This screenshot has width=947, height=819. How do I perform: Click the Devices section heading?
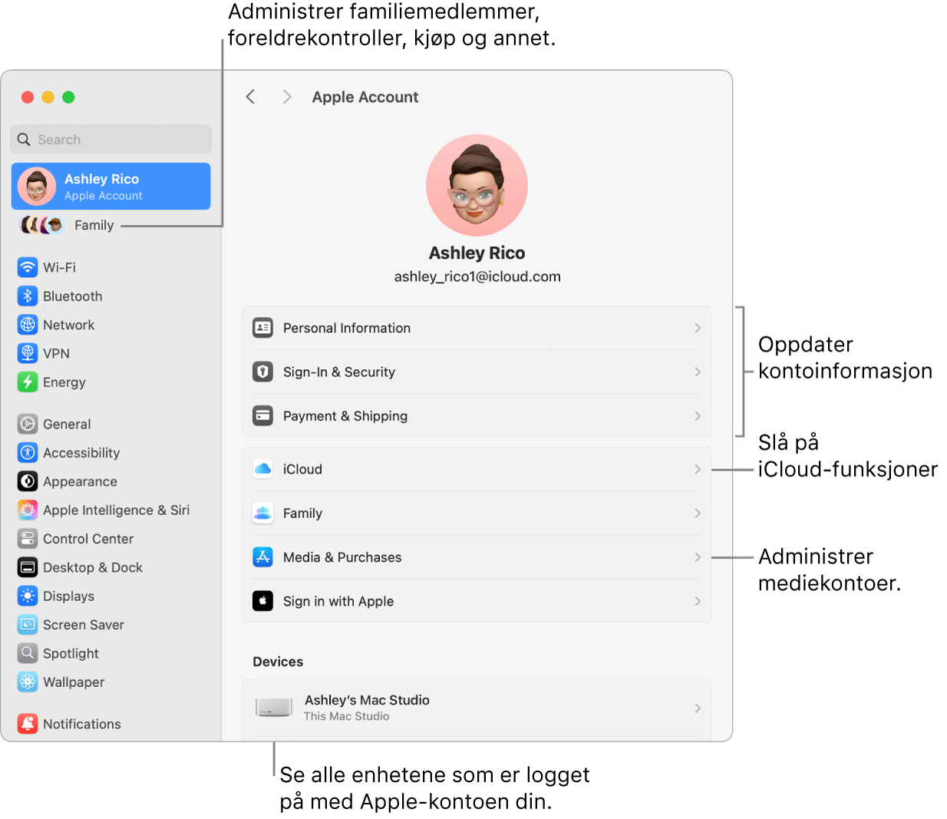click(278, 662)
